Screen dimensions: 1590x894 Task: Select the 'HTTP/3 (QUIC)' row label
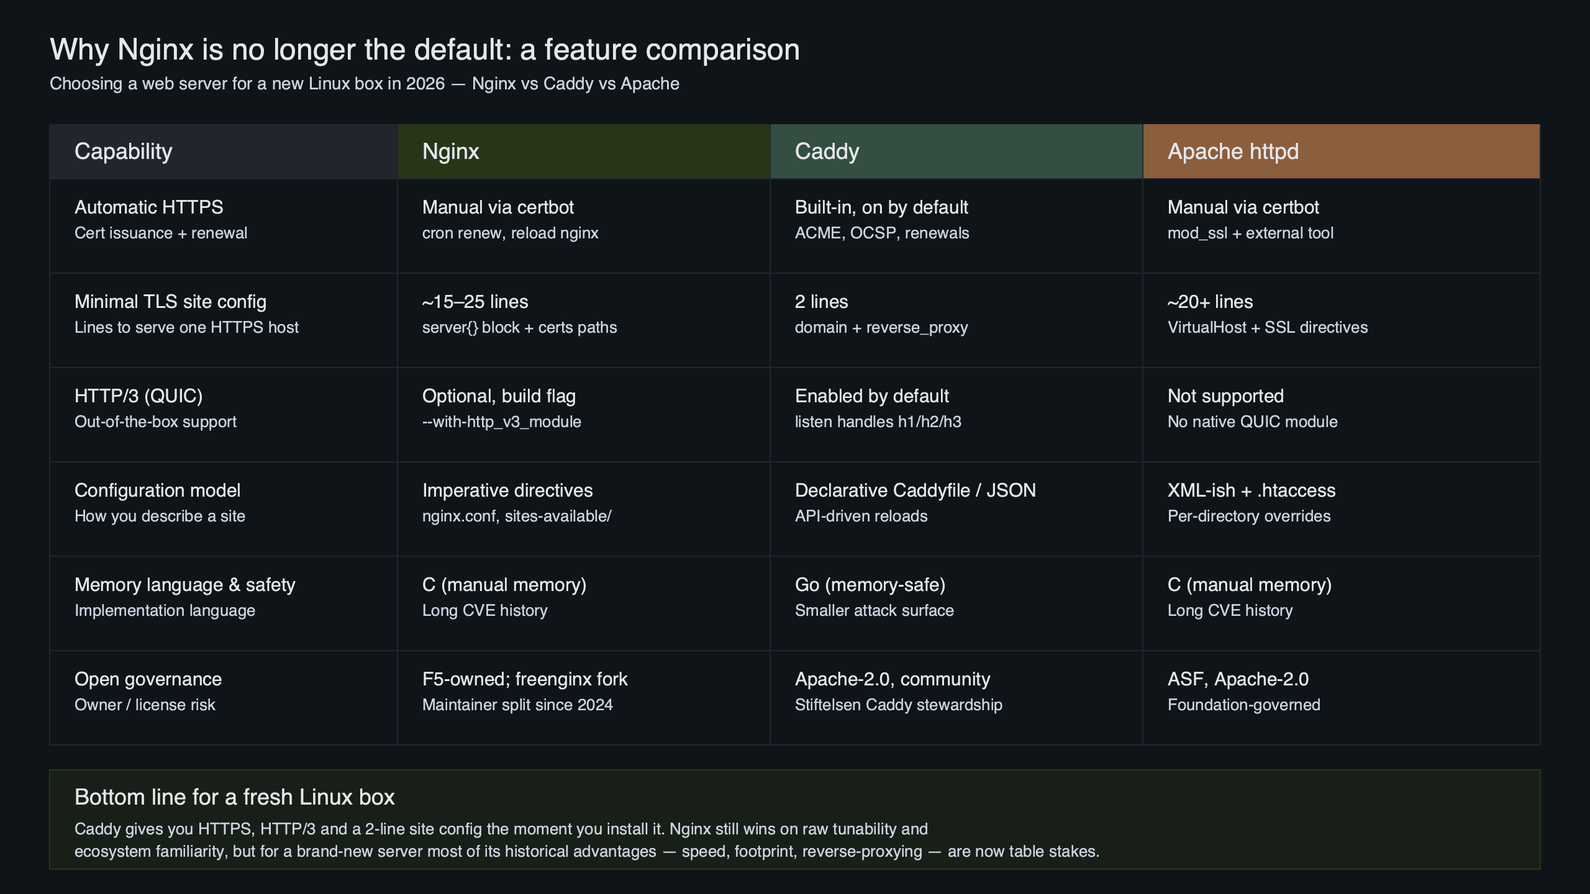tap(139, 396)
